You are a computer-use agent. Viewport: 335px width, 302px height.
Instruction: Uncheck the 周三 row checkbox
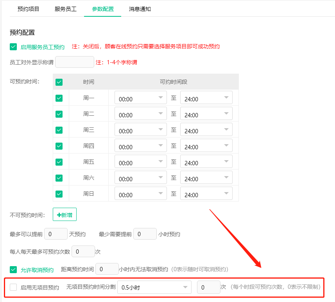60,129
